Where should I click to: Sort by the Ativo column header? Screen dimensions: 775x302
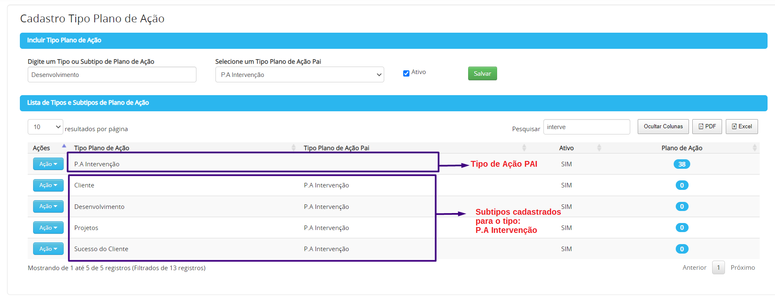point(567,148)
